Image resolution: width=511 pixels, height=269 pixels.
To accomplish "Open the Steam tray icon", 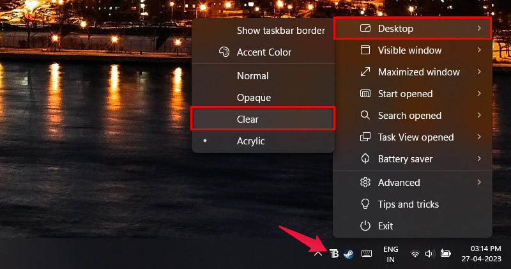I will point(348,254).
